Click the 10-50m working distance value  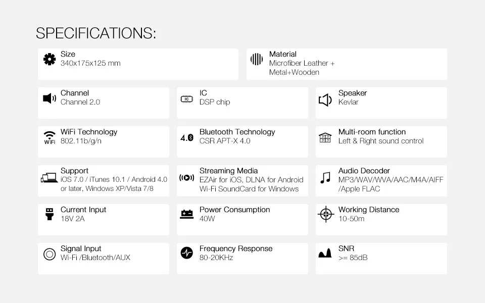(352, 219)
